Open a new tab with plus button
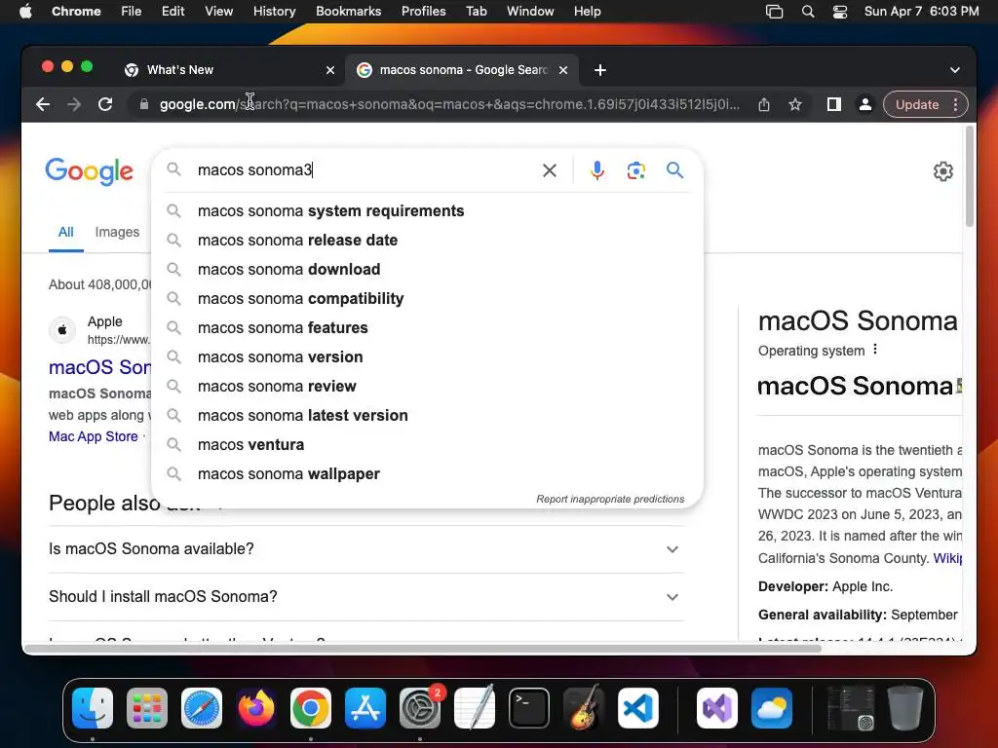 click(600, 70)
